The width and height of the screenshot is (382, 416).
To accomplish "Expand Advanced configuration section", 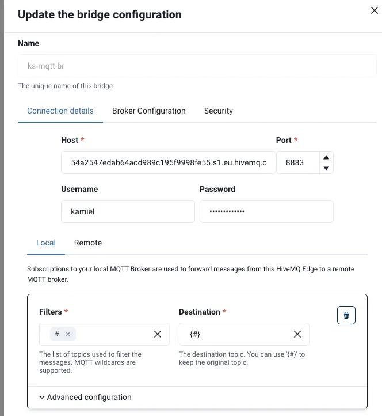I will tap(85, 397).
